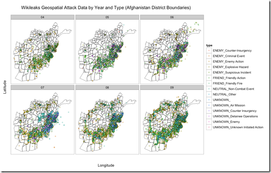The height and width of the screenshot is (173, 271).
Task: Click the FRIEND_Friendly Action legend color key
Action: pos(209,78)
